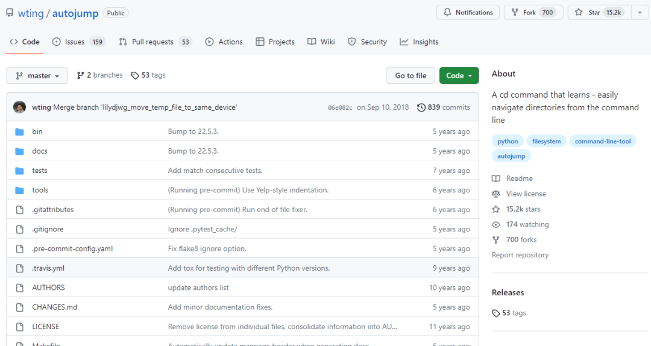Switch to the Code tab

point(25,42)
